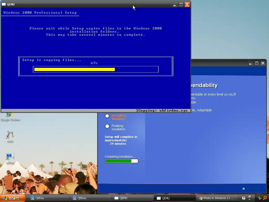
Task: Switch to the first QtEmu taskbar button
Action: click(48, 198)
